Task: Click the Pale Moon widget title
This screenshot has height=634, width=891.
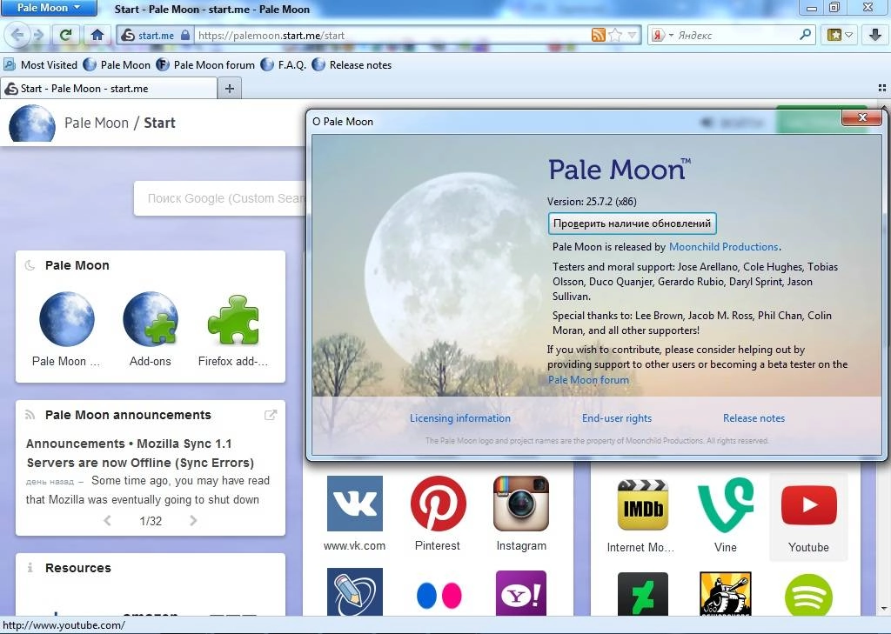Action: pos(77,265)
